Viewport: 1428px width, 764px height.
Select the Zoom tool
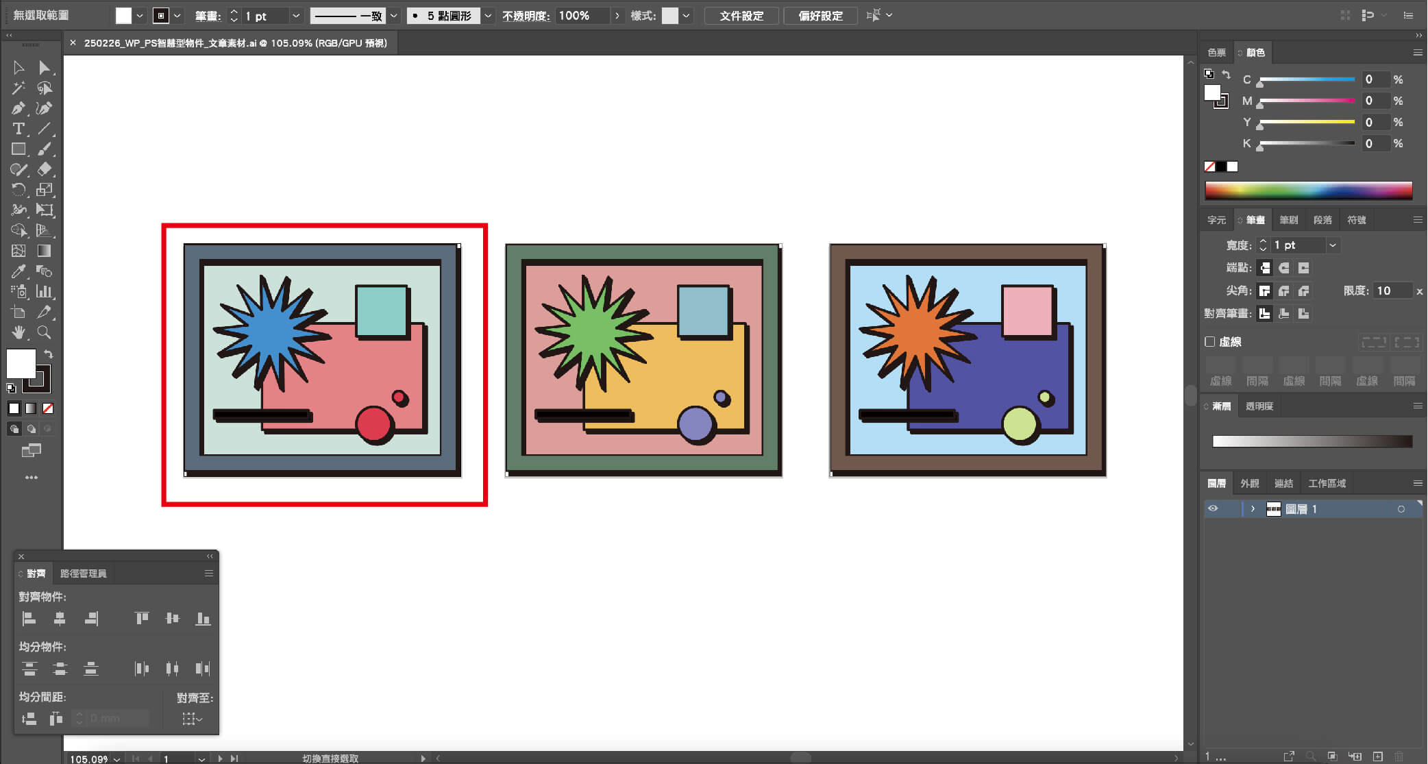45,332
